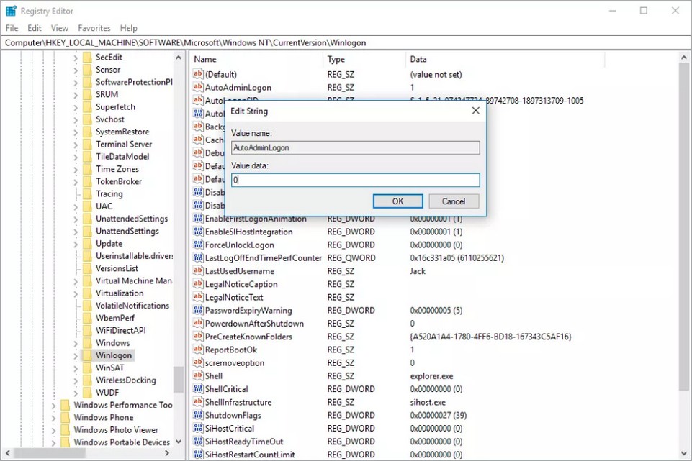Viewport: 692px width, 461px height.
Task: Select the explorer.exe data value
Action: 431,376
